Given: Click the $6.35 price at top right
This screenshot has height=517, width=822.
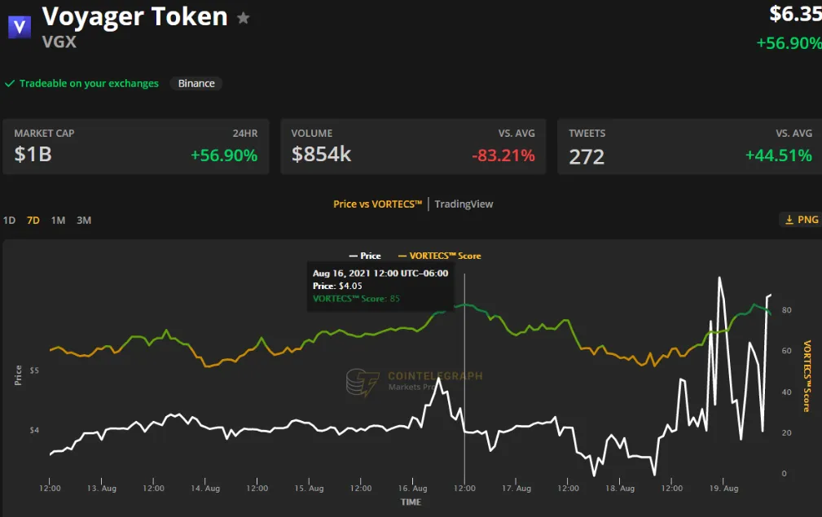Looking at the screenshot, I should click(x=795, y=14).
